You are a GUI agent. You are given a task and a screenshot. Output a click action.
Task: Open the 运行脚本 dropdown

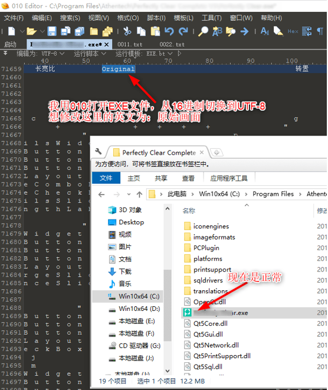90,54
